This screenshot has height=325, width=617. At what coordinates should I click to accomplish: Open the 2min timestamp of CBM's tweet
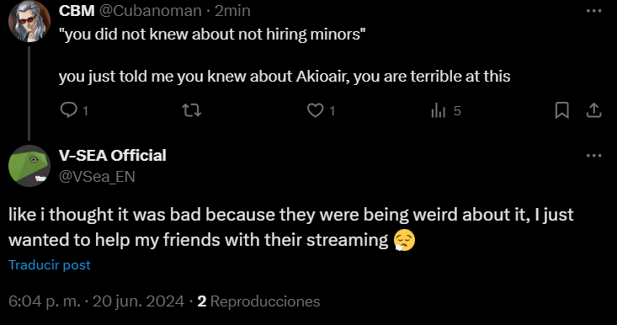[232, 11]
